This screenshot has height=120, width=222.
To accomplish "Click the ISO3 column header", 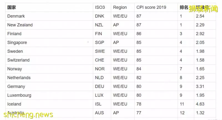I will pyautogui.click(x=102, y=7).
